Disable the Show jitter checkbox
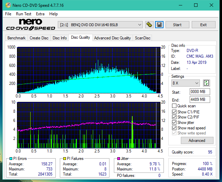Screen dimensions: 222x182 [x=174, y=123]
